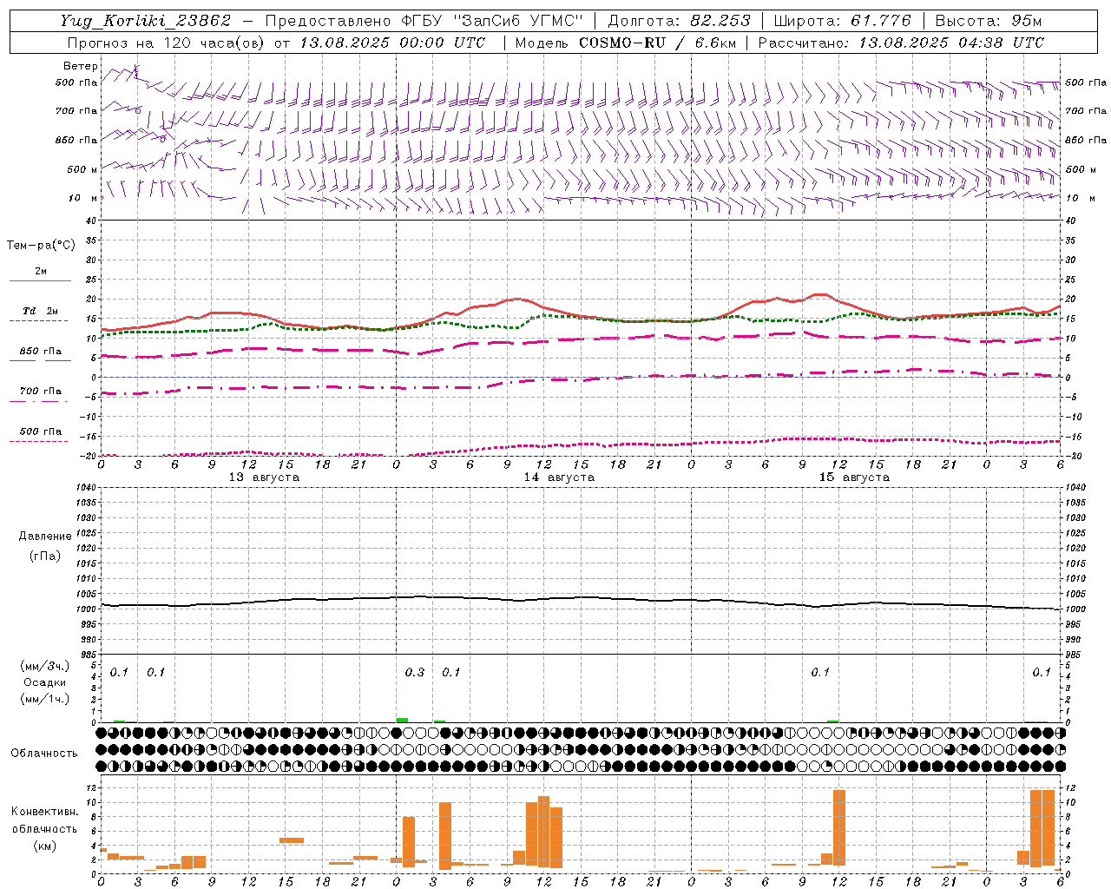The width and height of the screenshot is (1111, 889).
Task: Select the 'Облачность' panel label
Action: pos(44,754)
